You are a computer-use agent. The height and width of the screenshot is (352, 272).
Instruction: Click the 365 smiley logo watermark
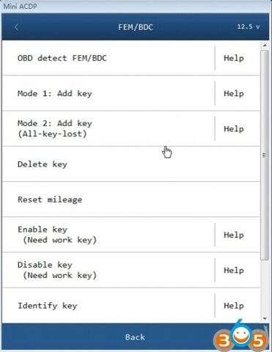tap(240, 337)
